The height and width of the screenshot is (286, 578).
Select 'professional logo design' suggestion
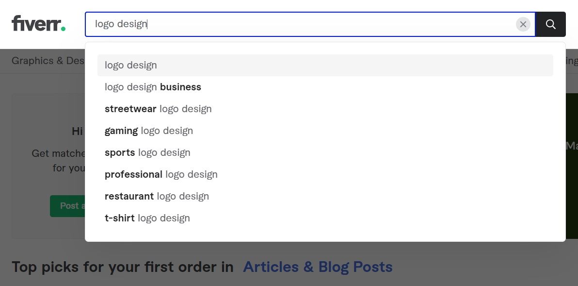click(161, 174)
